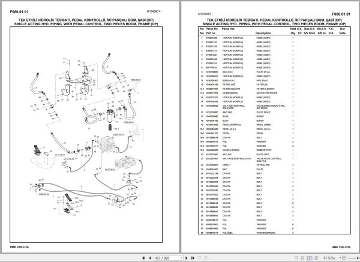Go to the next page
This screenshot has height=262, width=360.
tap(187, 258)
